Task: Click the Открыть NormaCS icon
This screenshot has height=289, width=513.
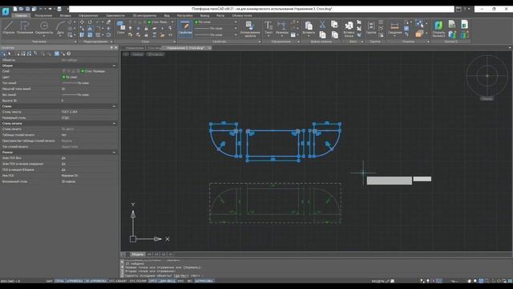Action: pyautogui.click(x=438, y=29)
